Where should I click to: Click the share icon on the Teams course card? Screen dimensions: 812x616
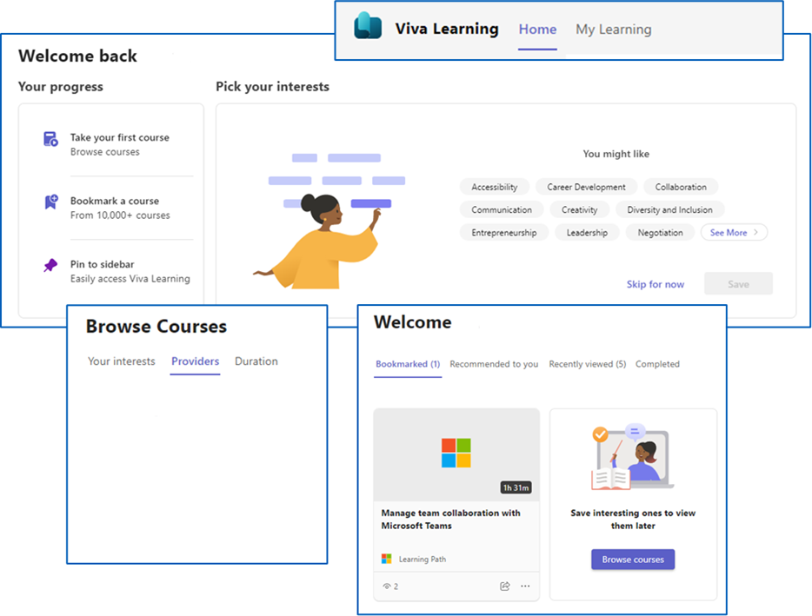pos(505,586)
